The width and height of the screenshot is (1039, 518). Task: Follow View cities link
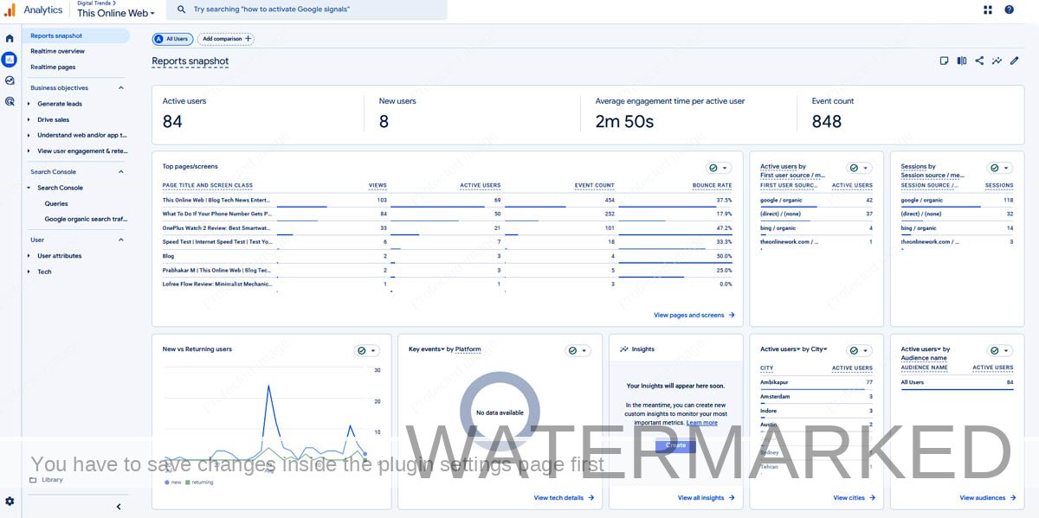pyautogui.click(x=854, y=498)
